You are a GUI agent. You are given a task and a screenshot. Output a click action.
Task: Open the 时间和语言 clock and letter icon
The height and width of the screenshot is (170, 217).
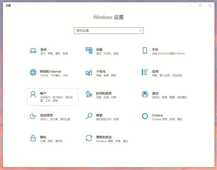[89, 94]
